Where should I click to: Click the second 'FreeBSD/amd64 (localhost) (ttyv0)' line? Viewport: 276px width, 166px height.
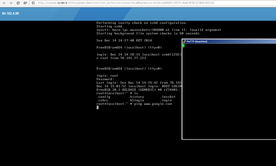click(129, 69)
